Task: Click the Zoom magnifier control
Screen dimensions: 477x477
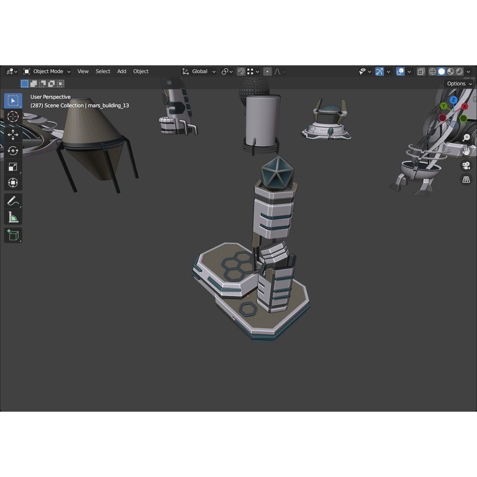Action: tap(466, 137)
